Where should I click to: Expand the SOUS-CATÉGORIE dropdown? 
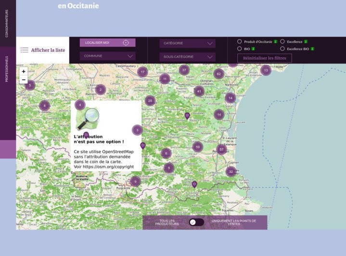[187, 57]
